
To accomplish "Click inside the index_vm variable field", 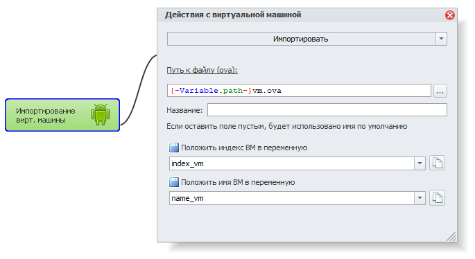I will (292, 163).
